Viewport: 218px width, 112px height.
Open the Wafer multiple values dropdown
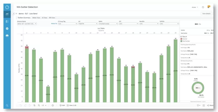tap(108, 24)
